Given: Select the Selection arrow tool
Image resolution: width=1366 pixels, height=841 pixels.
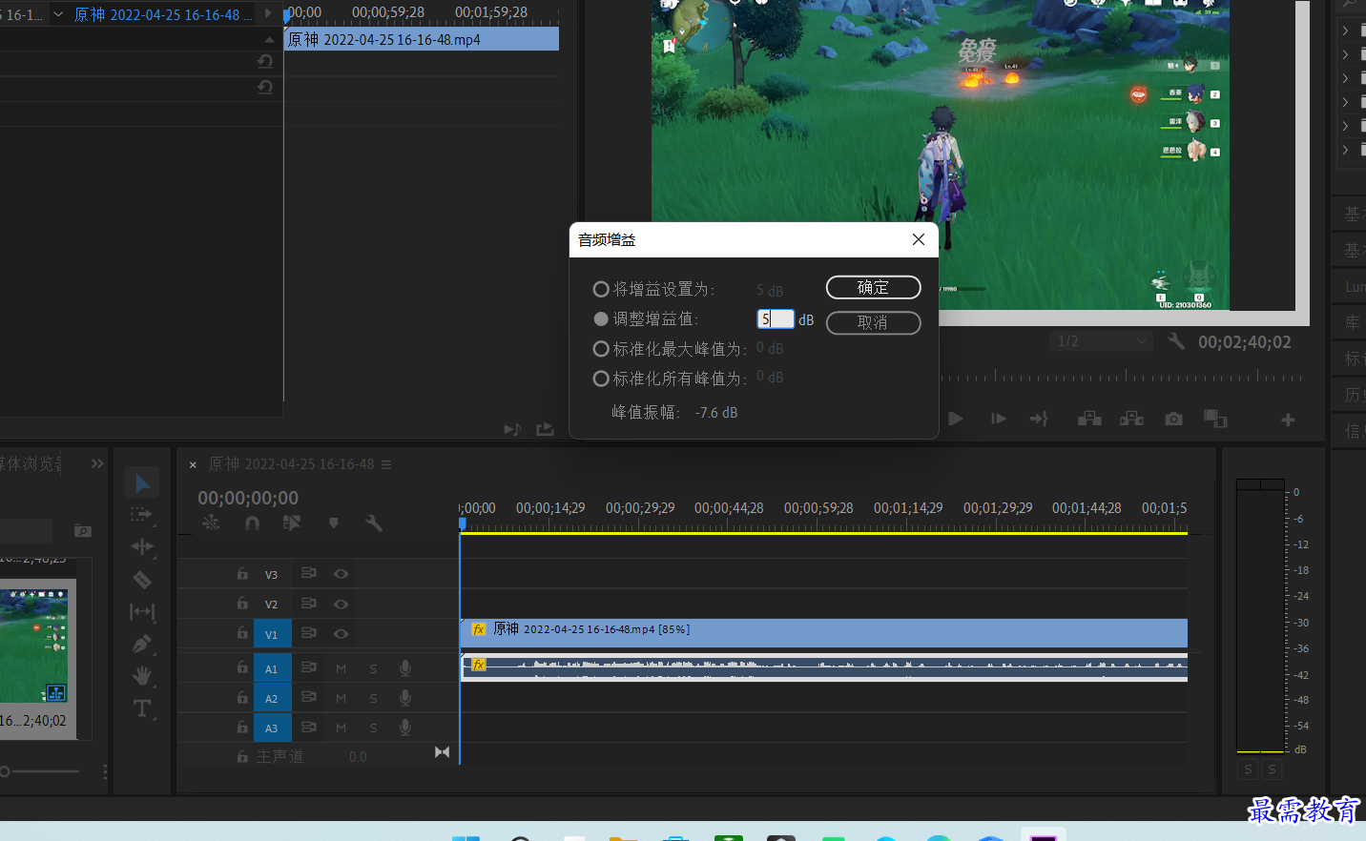Looking at the screenshot, I should click(x=142, y=483).
